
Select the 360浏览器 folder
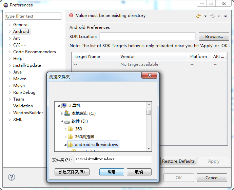pos(84,136)
